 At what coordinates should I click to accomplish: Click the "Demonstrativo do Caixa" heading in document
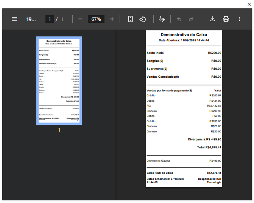[x=184, y=35]
